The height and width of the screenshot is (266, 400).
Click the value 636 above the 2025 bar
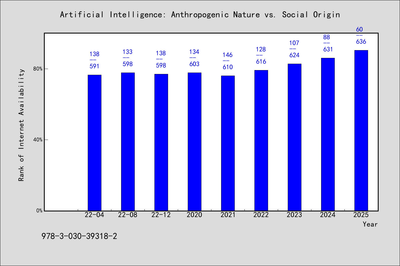click(x=361, y=42)
